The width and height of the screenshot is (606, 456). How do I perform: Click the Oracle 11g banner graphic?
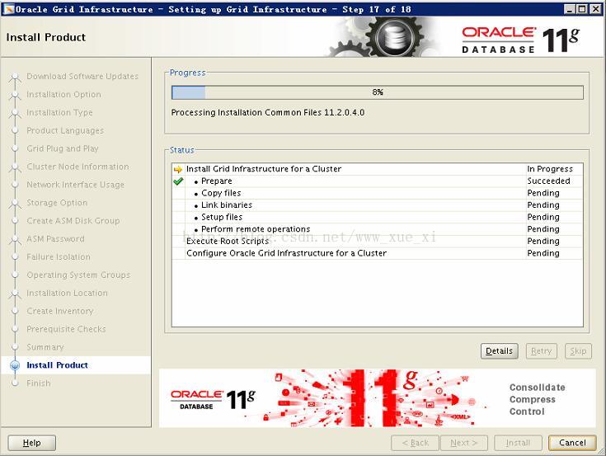click(x=378, y=398)
